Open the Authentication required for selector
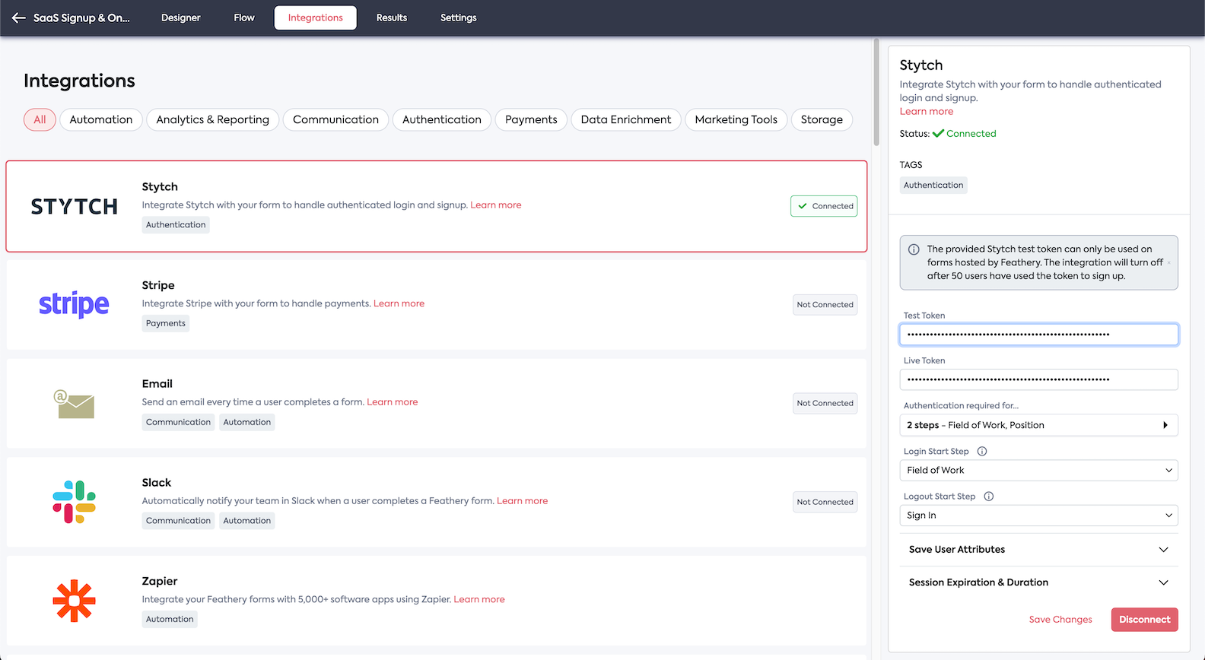This screenshot has height=660, width=1205. pyautogui.click(x=1039, y=425)
